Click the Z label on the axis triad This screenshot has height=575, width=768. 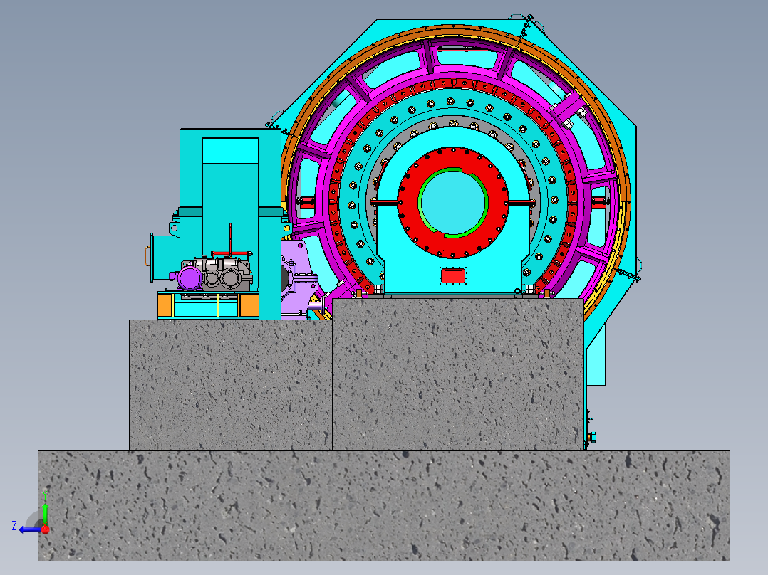click(x=14, y=526)
